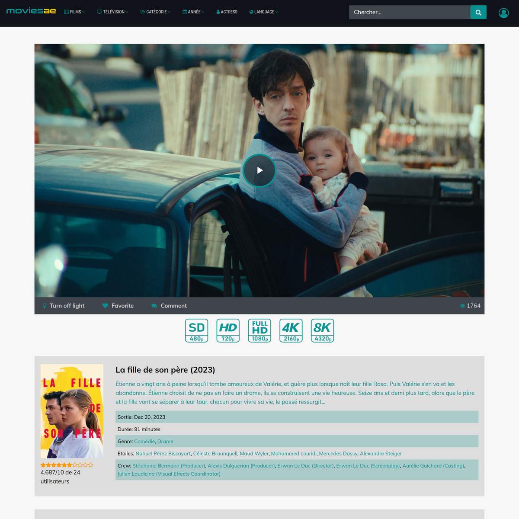Expand the Année dropdown menu
Screen dimensions: 519x519
193,12
